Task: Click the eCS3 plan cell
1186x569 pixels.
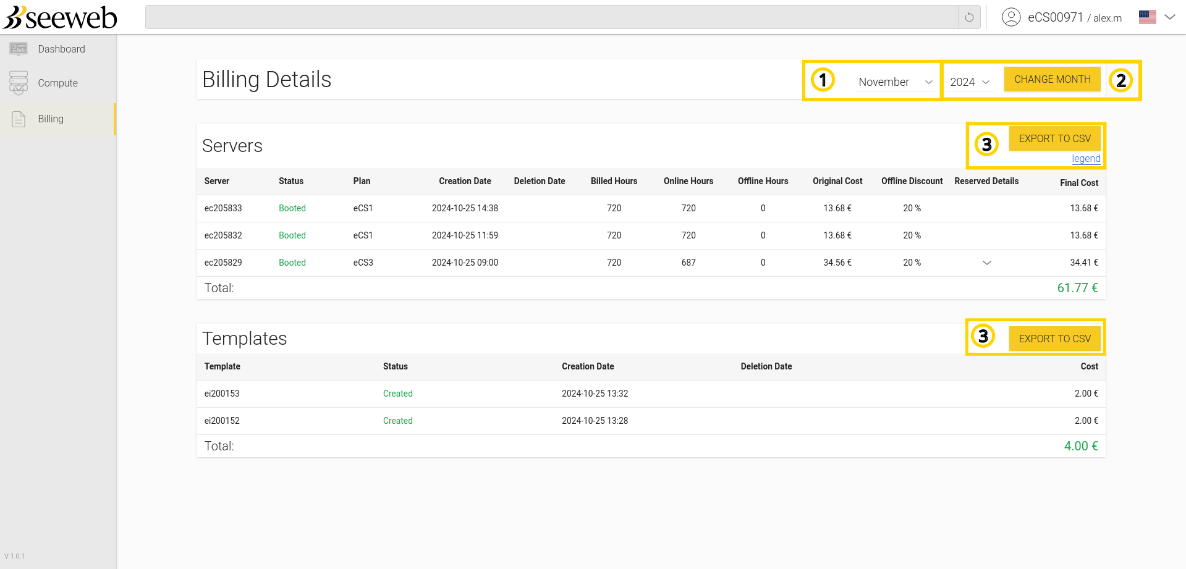Action: 363,263
